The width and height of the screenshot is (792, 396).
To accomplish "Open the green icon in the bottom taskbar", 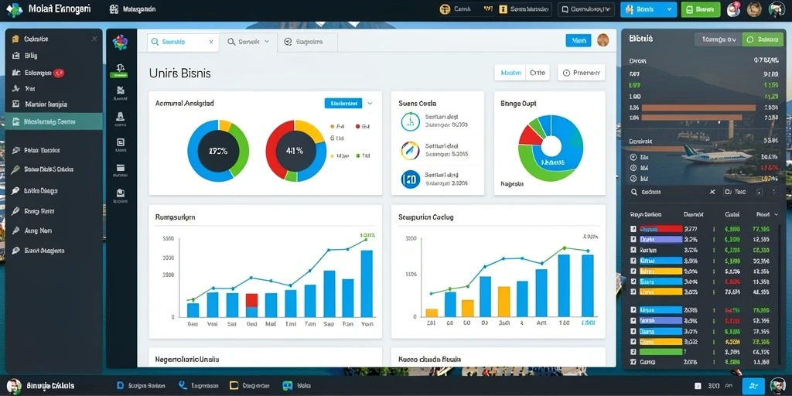I will pos(288,385).
